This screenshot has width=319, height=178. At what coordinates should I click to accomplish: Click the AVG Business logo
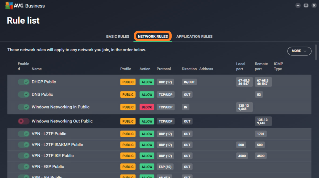tap(24, 5)
